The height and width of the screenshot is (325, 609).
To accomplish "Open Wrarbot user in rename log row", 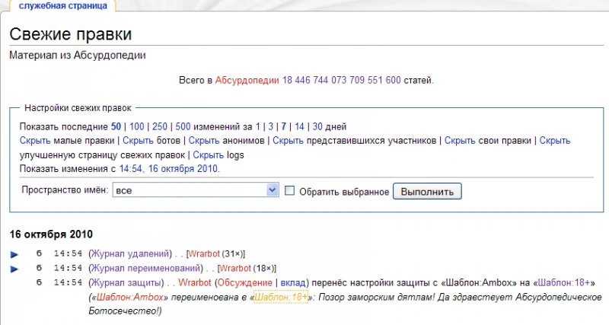I will [235, 268].
